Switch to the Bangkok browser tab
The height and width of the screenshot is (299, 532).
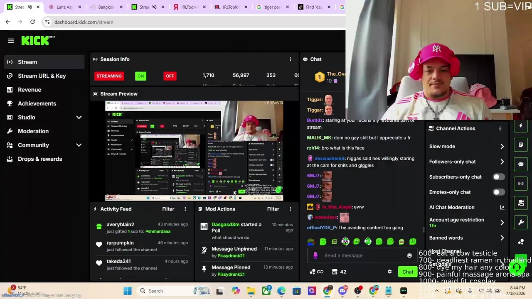click(x=106, y=7)
